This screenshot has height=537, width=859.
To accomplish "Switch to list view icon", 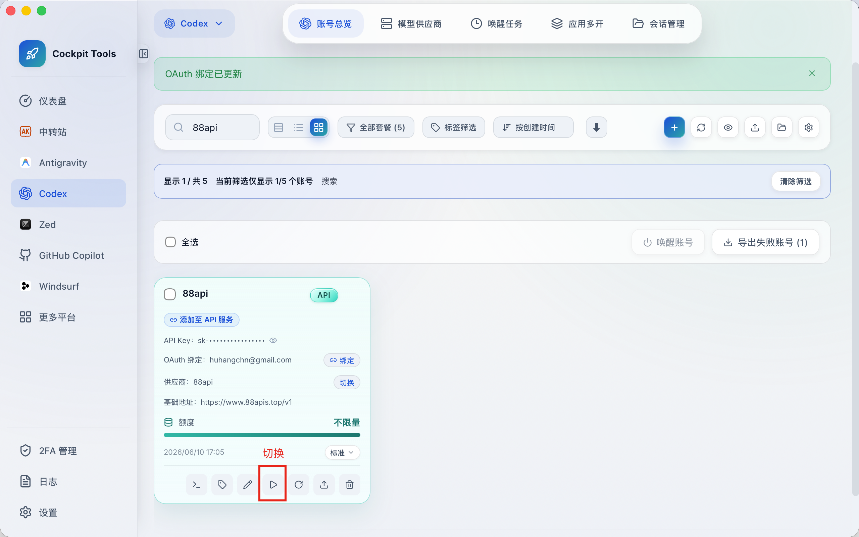I will [x=299, y=127].
